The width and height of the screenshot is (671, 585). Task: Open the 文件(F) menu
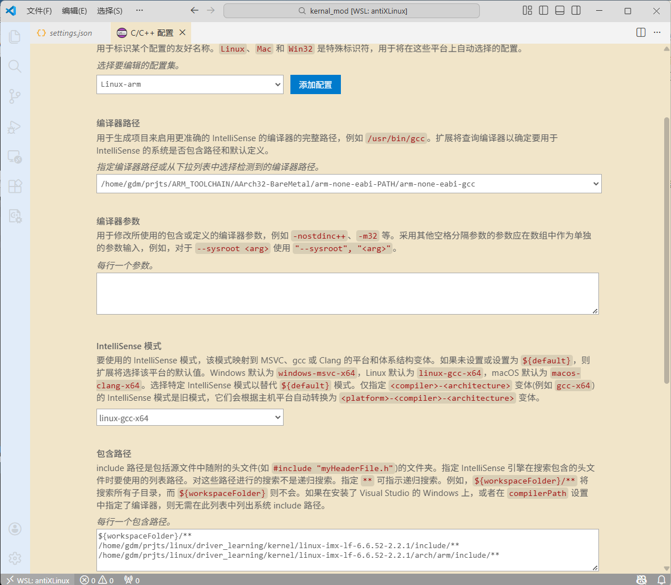coord(39,11)
